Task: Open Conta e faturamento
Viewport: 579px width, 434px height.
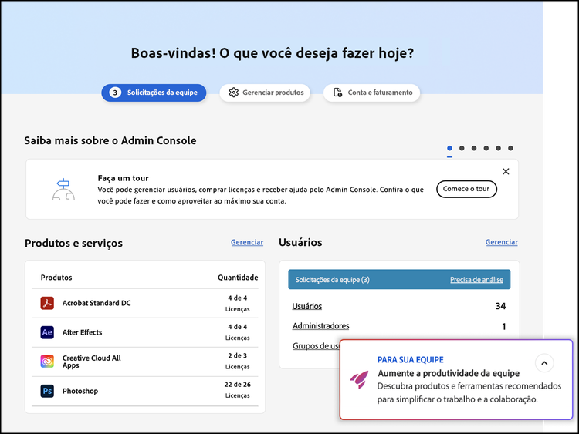Action: pyautogui.click(x=371, y=93)
